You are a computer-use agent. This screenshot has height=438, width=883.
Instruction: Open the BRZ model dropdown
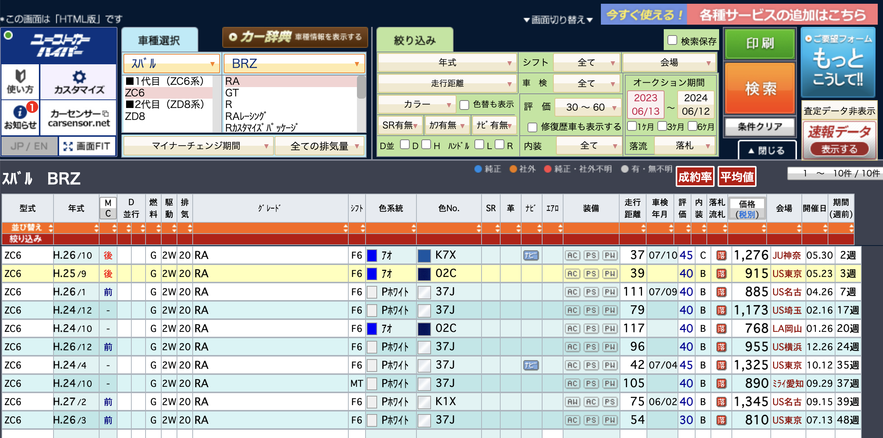[294, 64]
